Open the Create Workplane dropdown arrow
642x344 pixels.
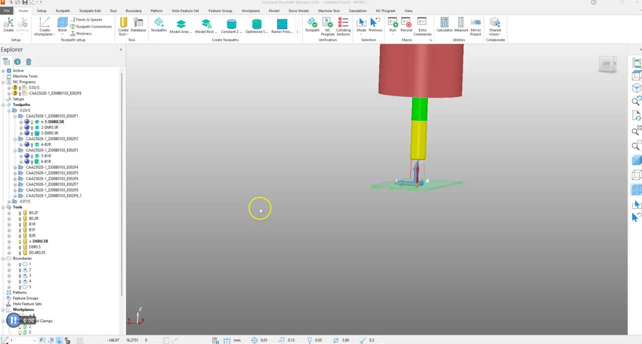coord(53,34)
